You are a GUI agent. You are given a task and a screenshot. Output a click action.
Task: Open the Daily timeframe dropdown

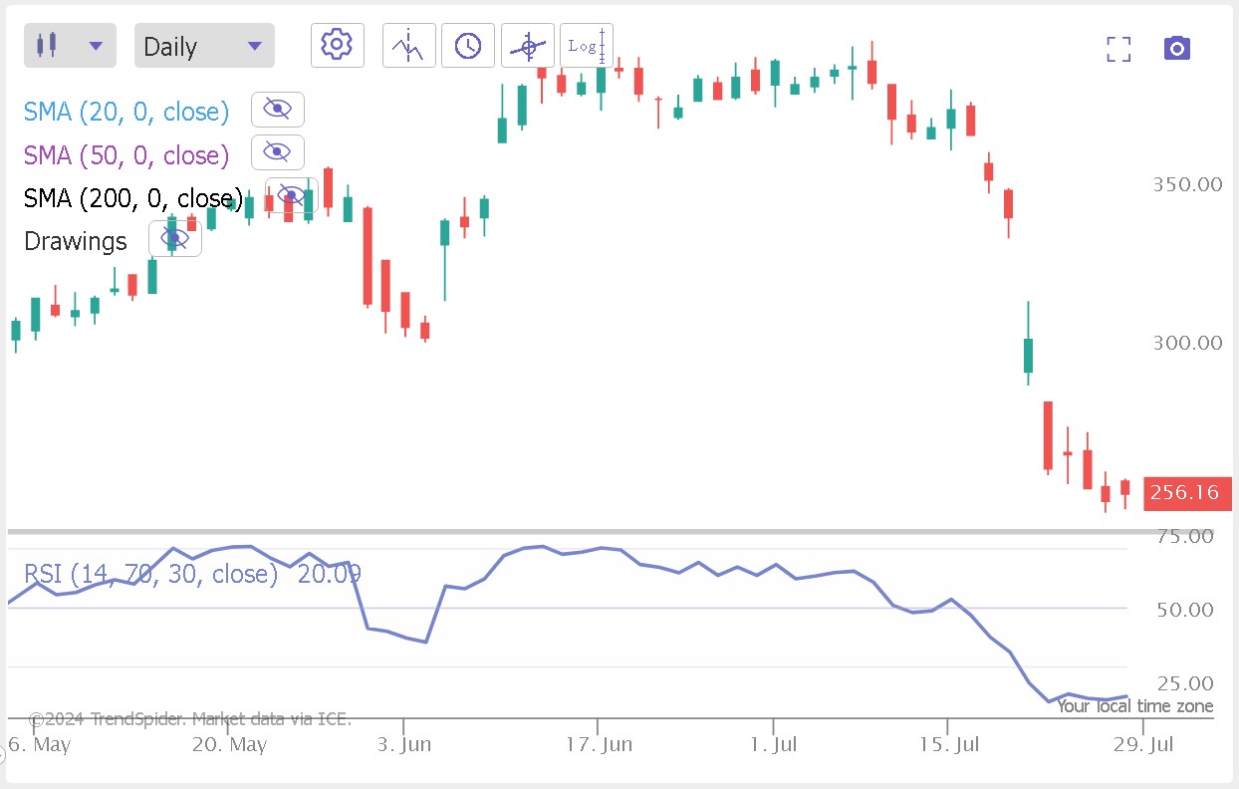pos(203,46)
